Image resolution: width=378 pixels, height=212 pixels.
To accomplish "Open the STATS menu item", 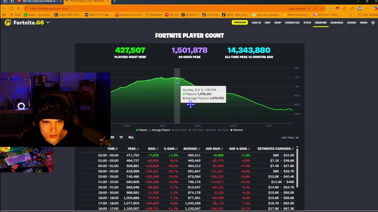I will [x=307, y=23].
